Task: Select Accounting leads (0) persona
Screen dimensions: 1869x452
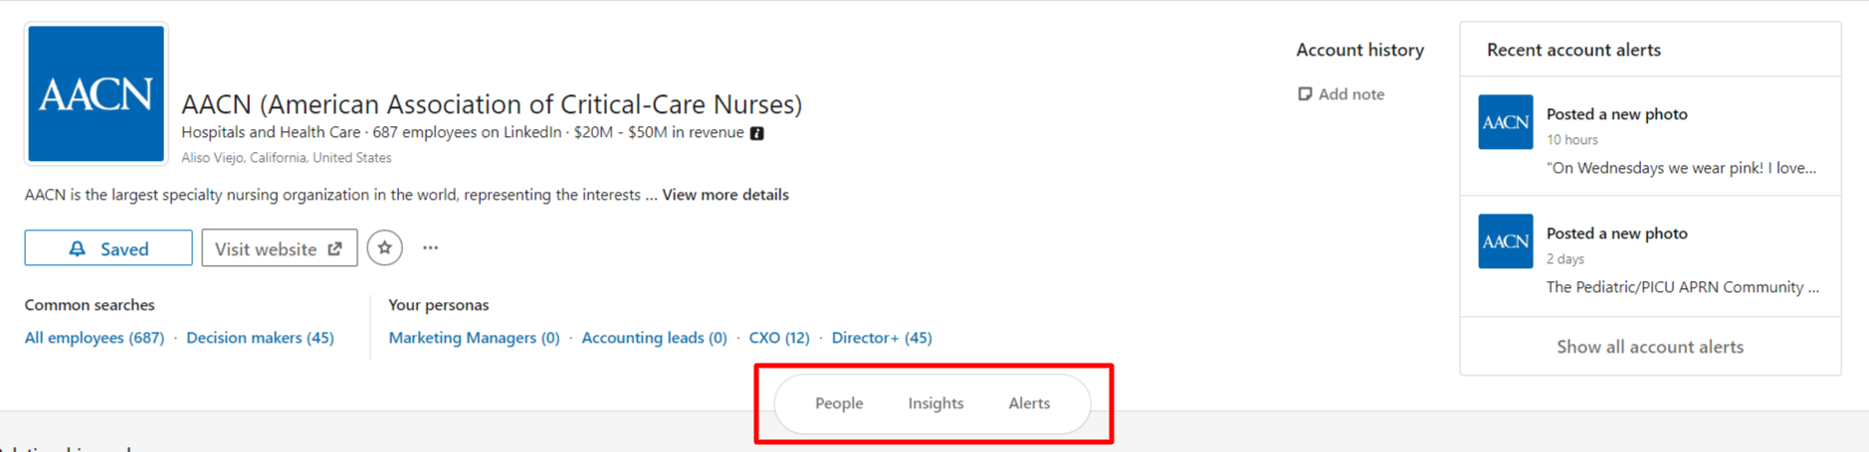Action: pos(654,338)
